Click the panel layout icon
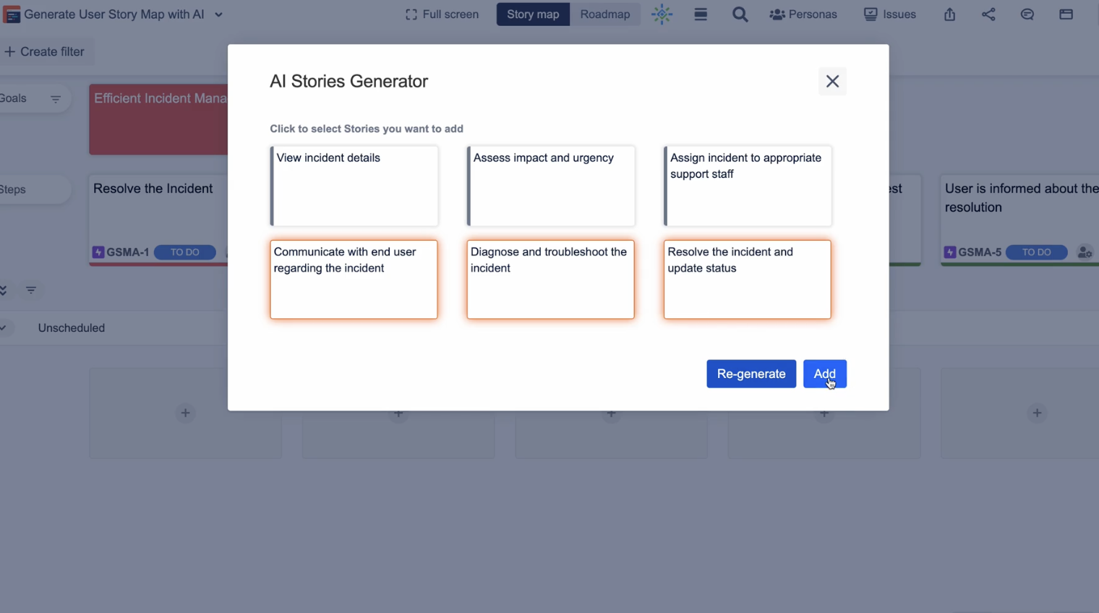The image size is (1099, 613). point(1066,14)
